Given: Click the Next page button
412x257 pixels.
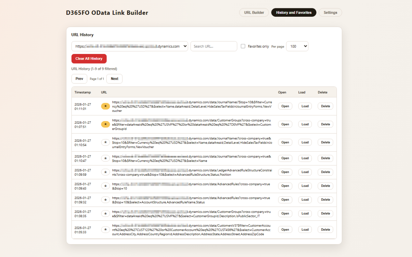Looking at the screenshot, I should [115, 79].
